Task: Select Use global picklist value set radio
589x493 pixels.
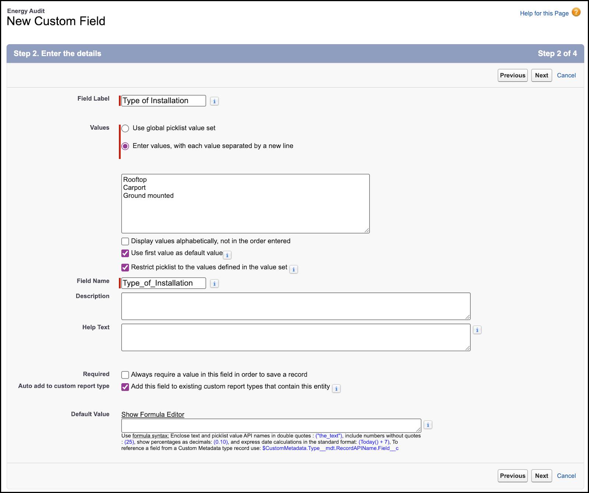Action: (125, 128)
